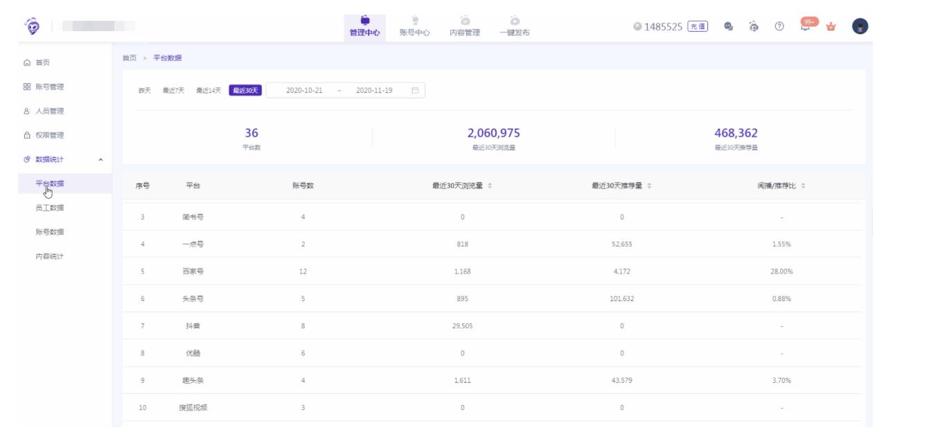This screenshot has width=938, height=439.
Task: Click start date field 2020-10-21
Action: [x=304, y=91]
